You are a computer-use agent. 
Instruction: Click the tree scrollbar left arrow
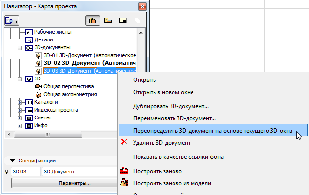[9, 134]
